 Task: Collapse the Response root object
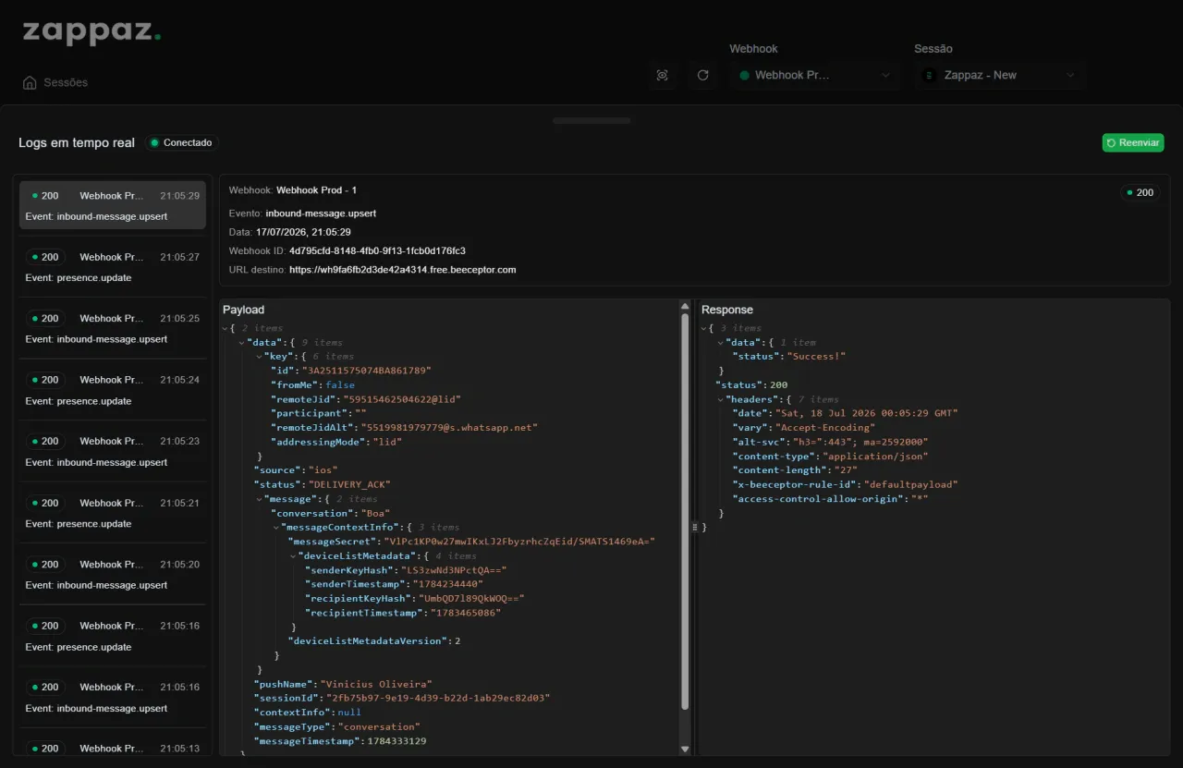[704, 328]
